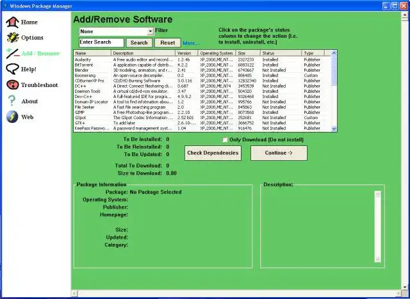The width and height of the screenshot is (410, 299).
Task: Click the Check Dependencies button
Action: click(213, 153)
